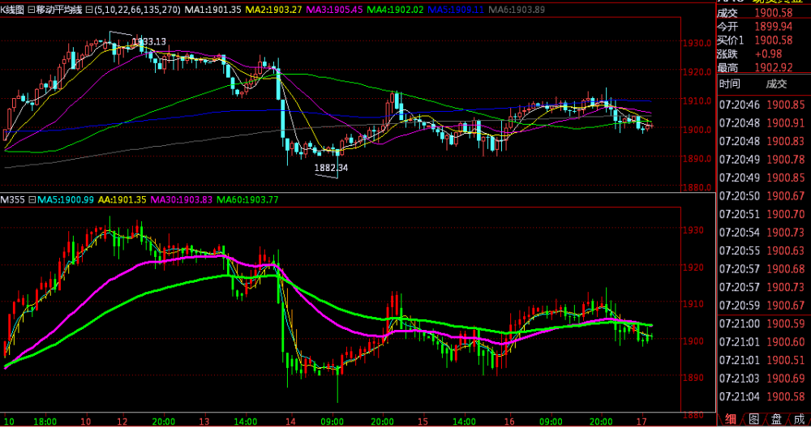Select the MA1:1901.35 indicator label
Image resolution: width=811 pixels, height=428 pixels.
point(210,11)
